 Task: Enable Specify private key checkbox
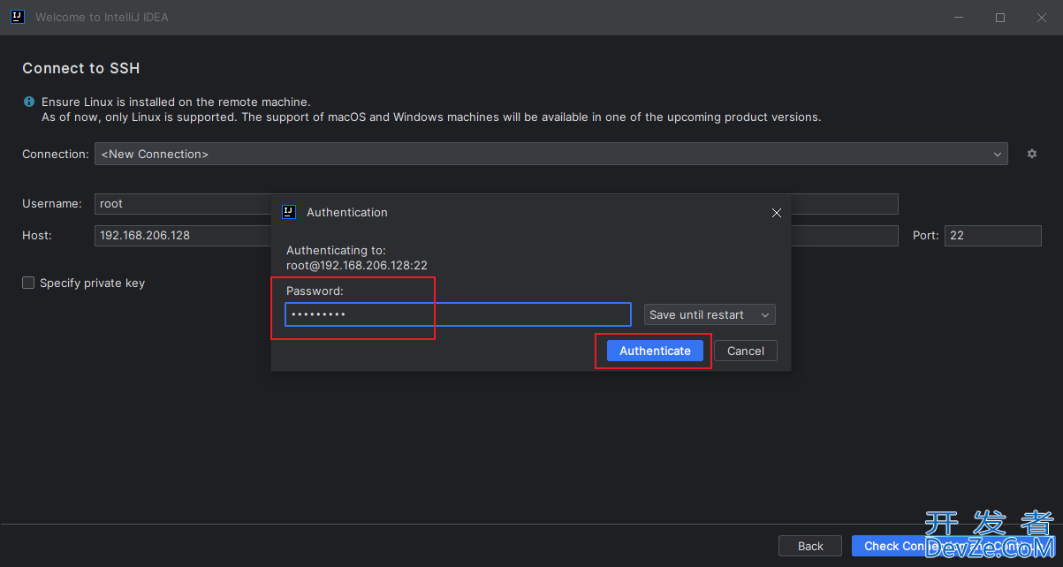click(28, 283)
